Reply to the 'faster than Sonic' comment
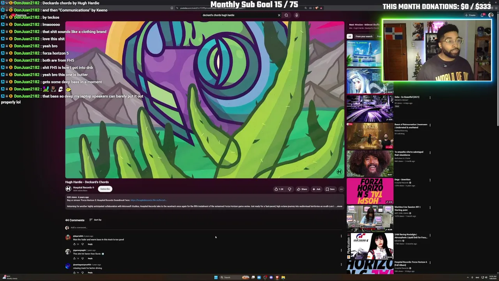This screenshot has width=499, height=281. tap(90, 258)
